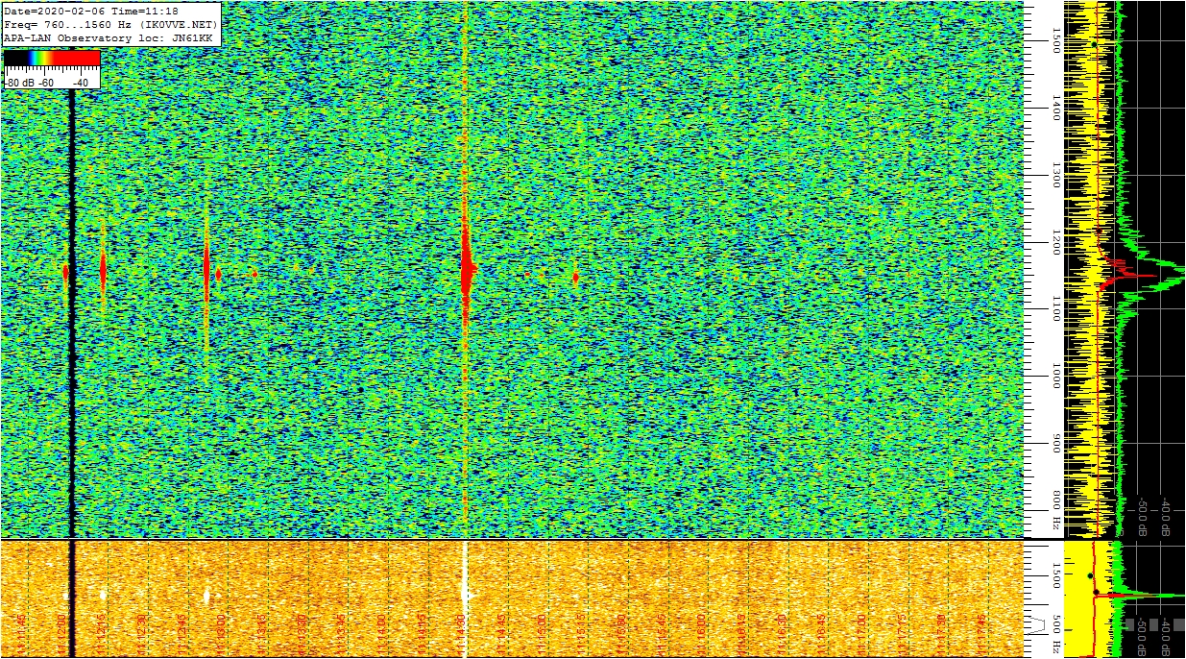The image size is (1186, 659).
Task: Click the black dot marker in upper spectrum graph
Action: [x=1094, y=43]
